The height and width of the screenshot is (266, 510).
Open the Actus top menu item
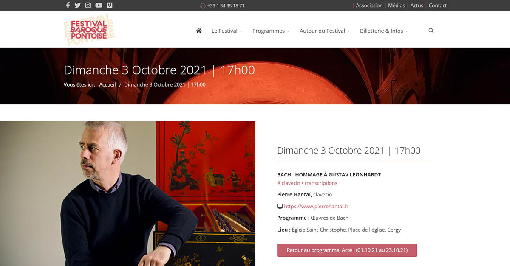coord(416,6)
